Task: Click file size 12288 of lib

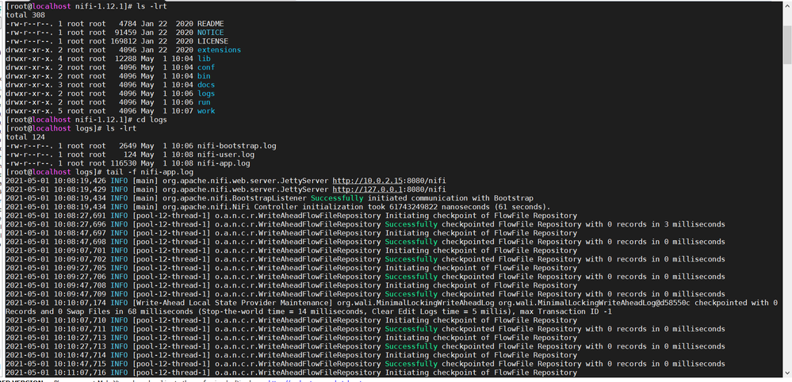Action: [x=125, y=59]
